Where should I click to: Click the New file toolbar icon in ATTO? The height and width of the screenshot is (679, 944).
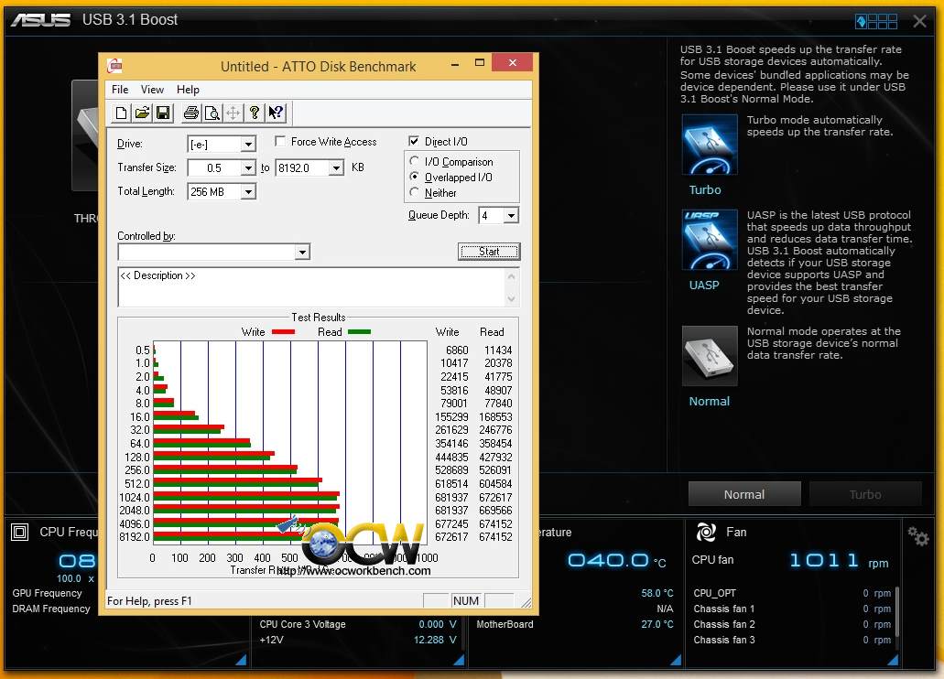pyautogui.click(x=121, y=113)
